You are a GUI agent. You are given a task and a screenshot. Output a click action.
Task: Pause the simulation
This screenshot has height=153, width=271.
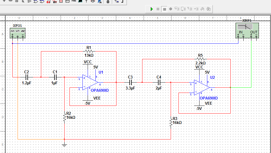(x=158, y=9)
